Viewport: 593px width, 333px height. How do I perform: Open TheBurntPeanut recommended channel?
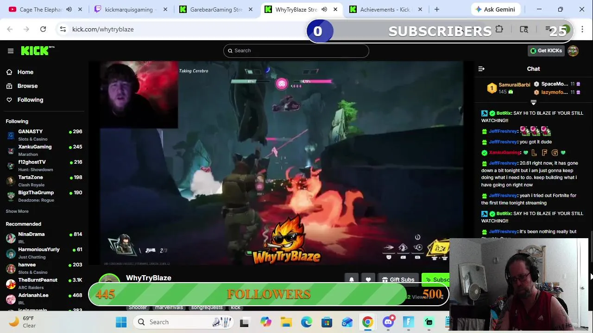coord(44,284)
